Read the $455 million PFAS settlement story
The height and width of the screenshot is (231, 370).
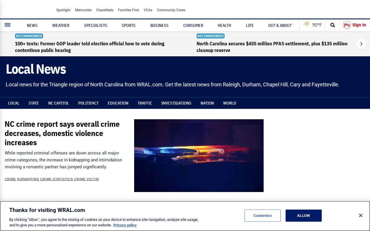pos(272,47)
